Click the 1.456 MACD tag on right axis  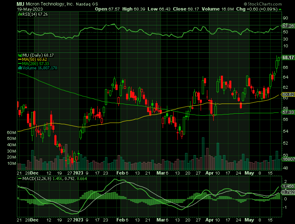click(288, 186)
